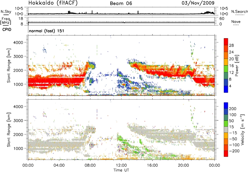Click "4000" on the Power panel range axis
Viewport: 248px width, 172px height.
(18, 43)
